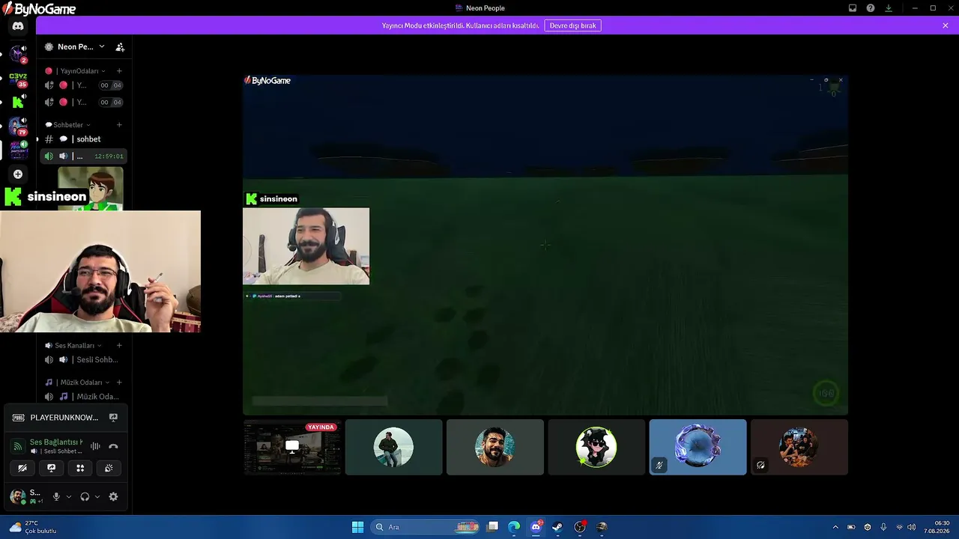
Task: Invite people to Neon People server
Action: coord(120,46)
